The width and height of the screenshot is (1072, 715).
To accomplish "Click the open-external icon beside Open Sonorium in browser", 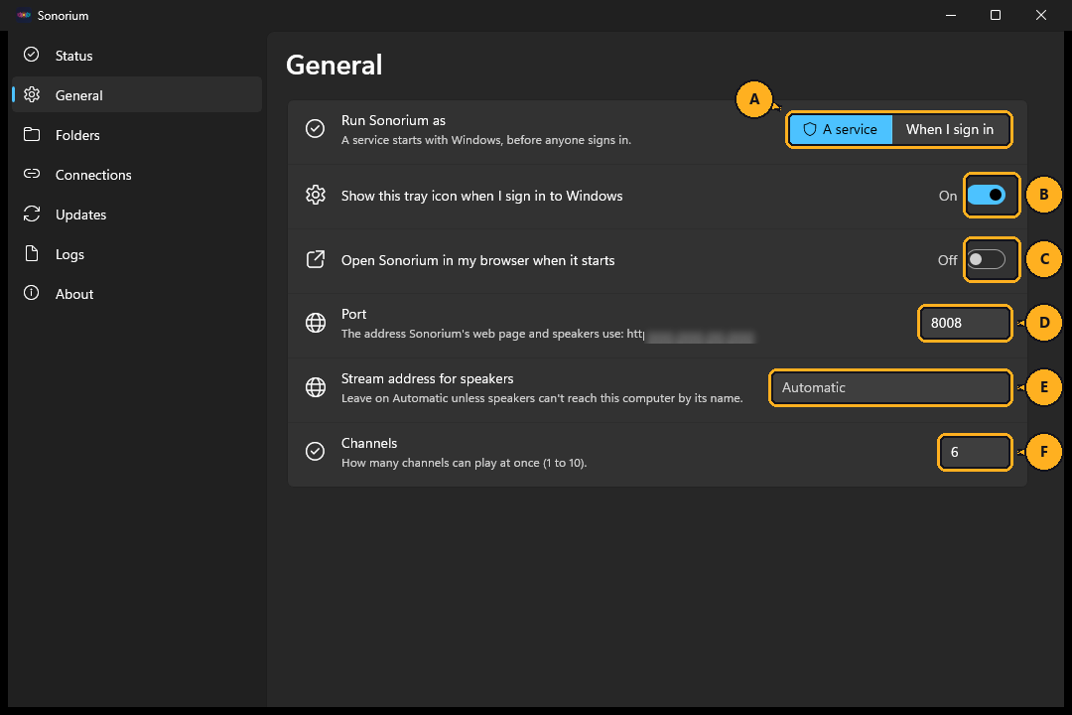I will (316, 259).
